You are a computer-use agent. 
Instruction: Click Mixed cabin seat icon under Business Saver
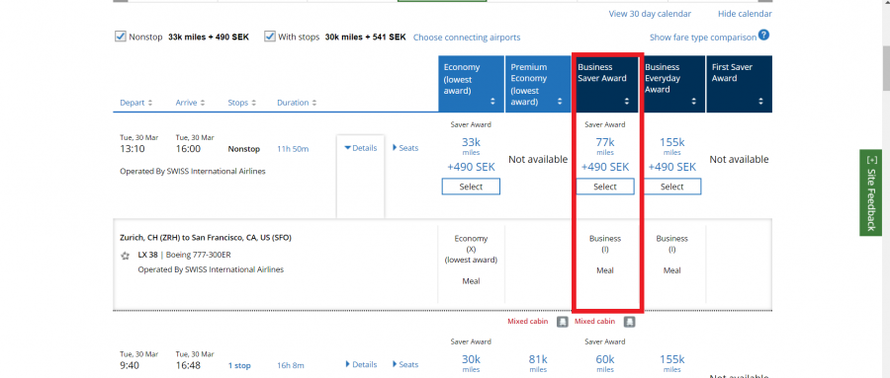pyautogui.click(x=629, y=322)
